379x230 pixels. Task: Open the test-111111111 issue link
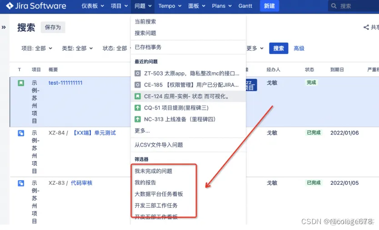(65, 83)
